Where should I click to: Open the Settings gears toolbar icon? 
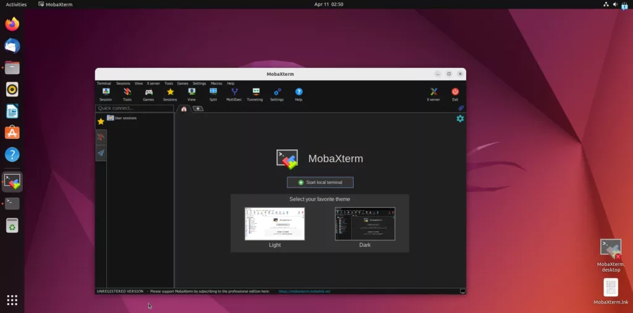[x=277, y=94]
